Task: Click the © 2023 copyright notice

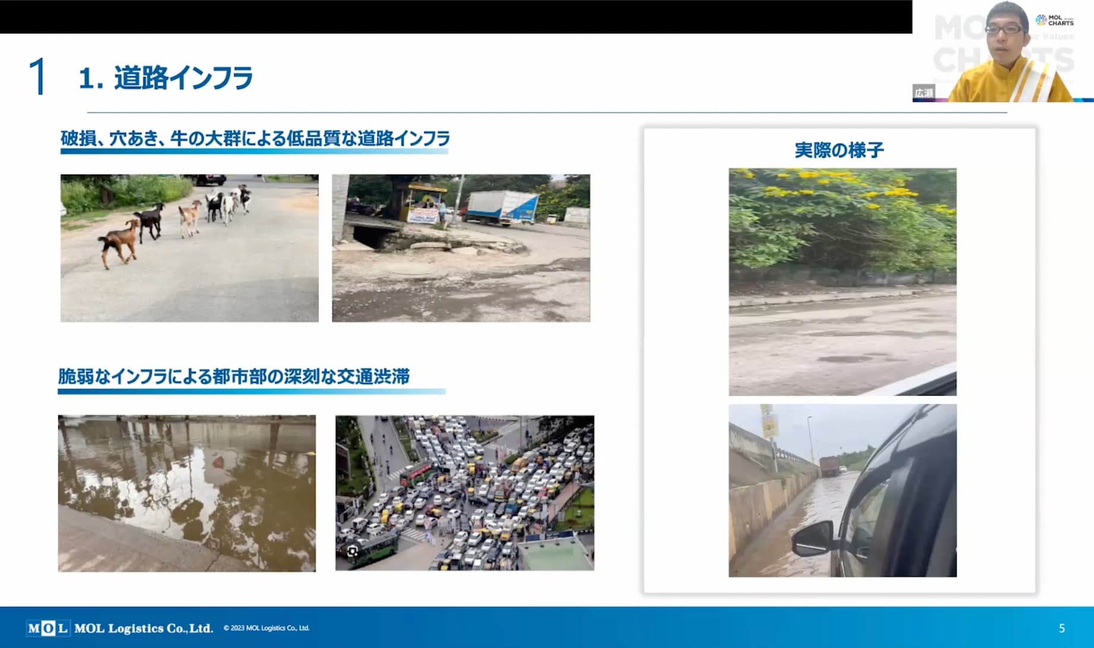Action: pyautogui.click(x=266, y=628)
